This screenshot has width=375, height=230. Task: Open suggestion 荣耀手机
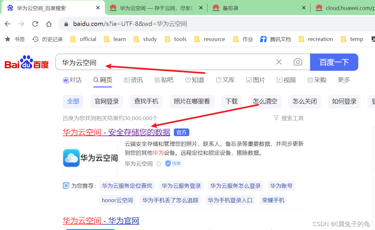tap(273, 200)
